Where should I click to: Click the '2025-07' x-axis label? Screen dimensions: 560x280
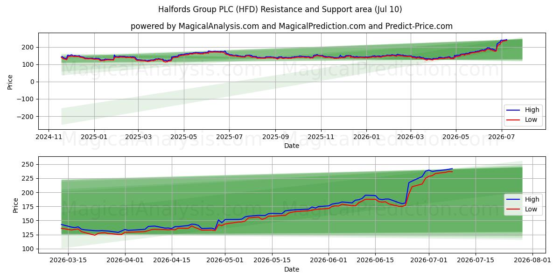click(x=229, y=138)
